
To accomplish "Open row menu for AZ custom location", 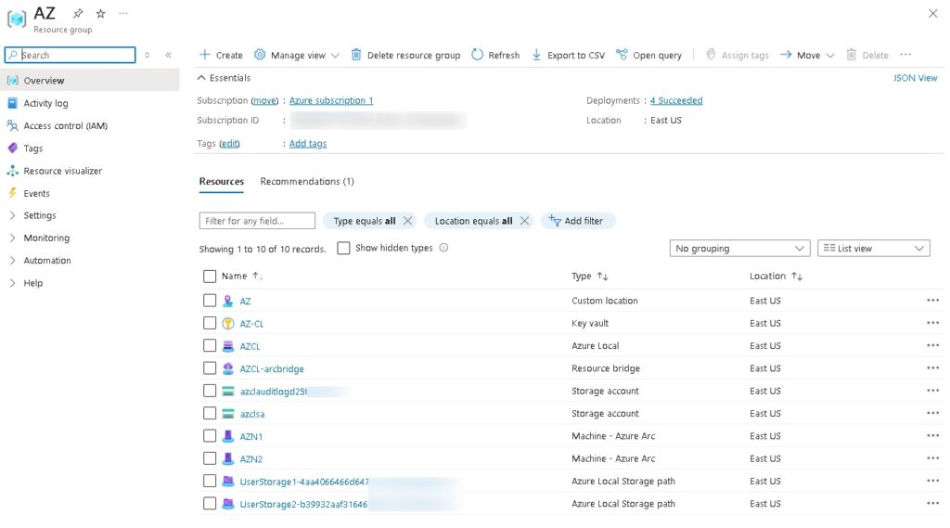I will 932,300.
